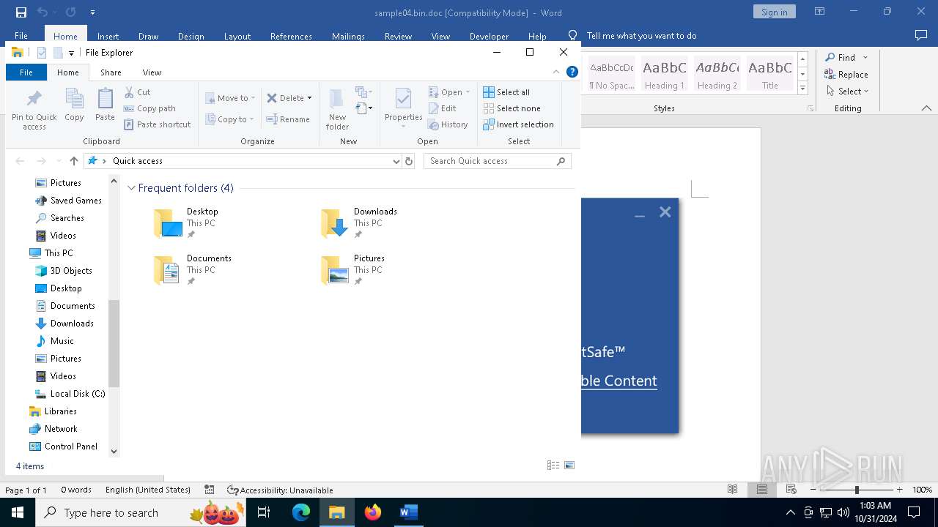The width and height of the screenshot is (938, 527).
Task: Switch to large thumbnails view icon
Action: click(x=569, y=466)
